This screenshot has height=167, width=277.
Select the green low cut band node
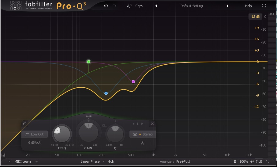click(89, 62)
